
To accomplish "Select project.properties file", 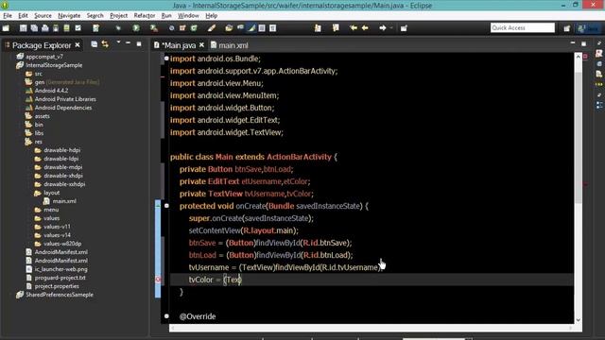I will 57,285.
